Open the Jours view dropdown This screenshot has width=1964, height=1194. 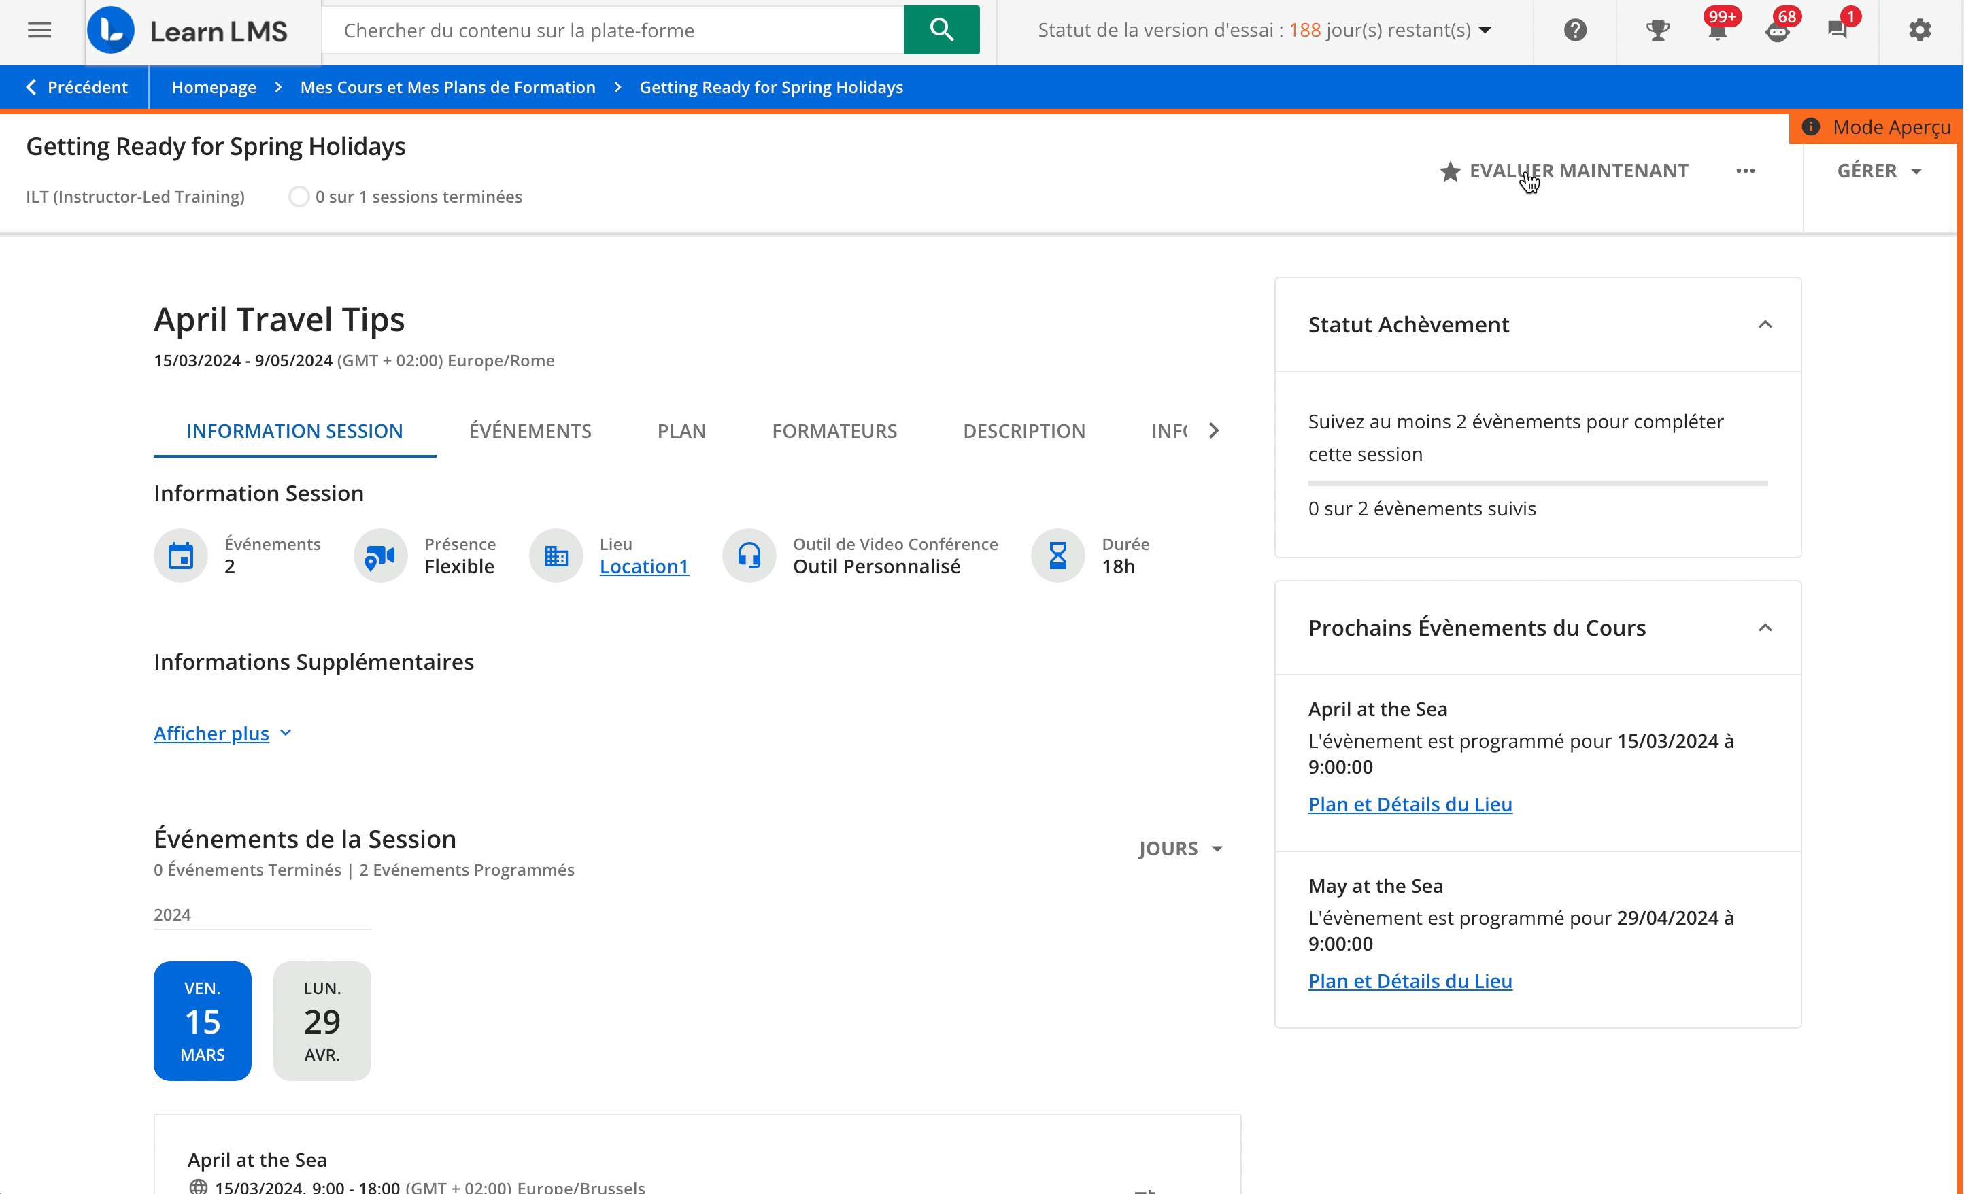coord(1180,848)
